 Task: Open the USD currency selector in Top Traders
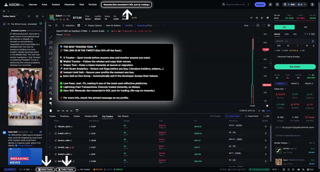pyautogui.click(x=266, y=116)
